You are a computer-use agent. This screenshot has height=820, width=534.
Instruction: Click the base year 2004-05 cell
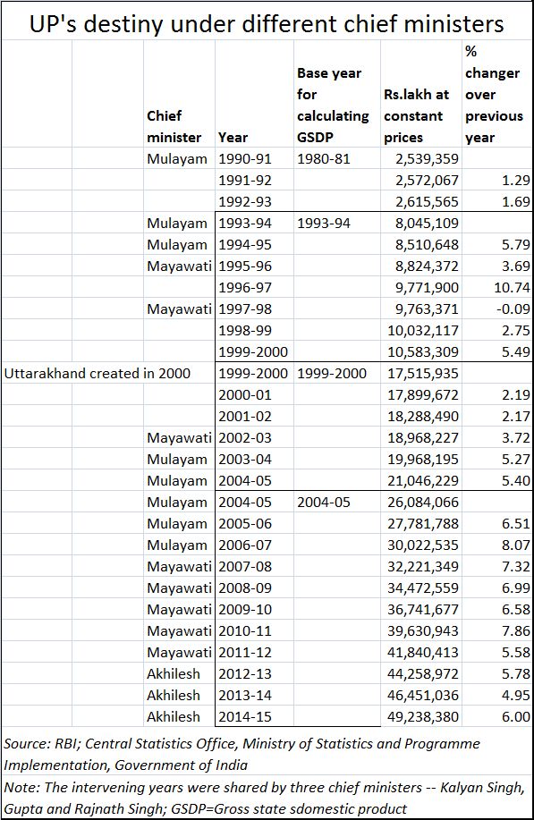click(x=323, y=502)
